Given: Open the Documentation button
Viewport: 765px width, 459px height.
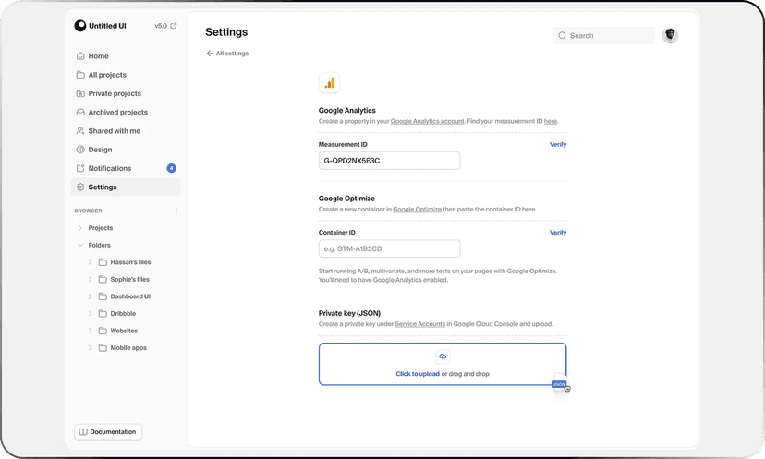Looking at the screenshot, I should 108,431.
